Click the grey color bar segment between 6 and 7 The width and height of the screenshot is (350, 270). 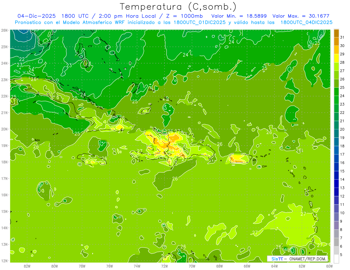tap(336, 242)
